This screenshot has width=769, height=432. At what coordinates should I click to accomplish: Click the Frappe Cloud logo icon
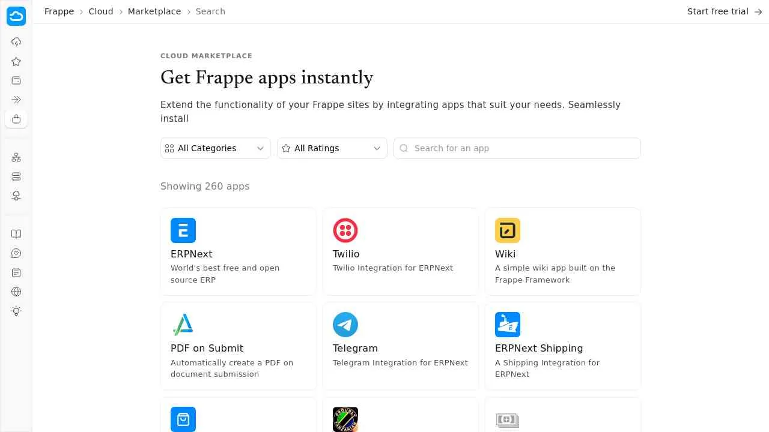(x=16, y=16)
